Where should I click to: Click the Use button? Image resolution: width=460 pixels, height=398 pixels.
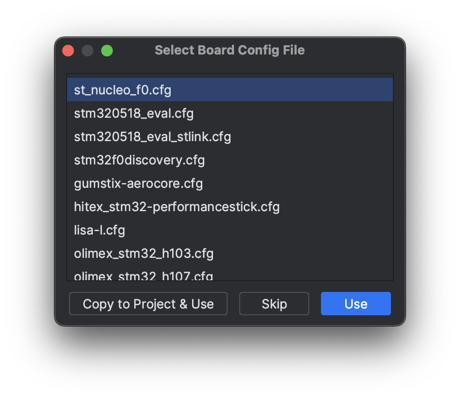(x=355, y=304)
